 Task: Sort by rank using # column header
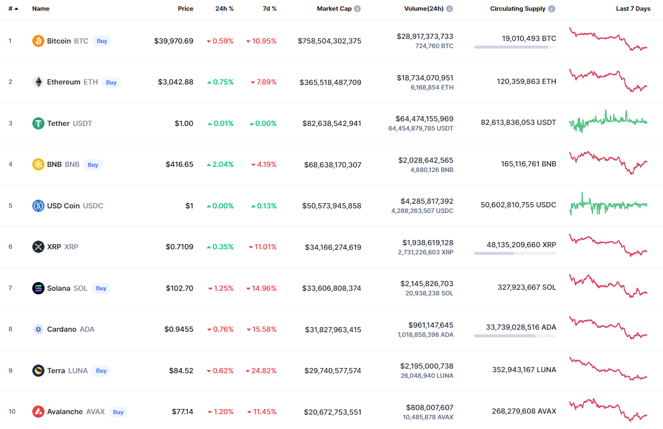point(11,9)
